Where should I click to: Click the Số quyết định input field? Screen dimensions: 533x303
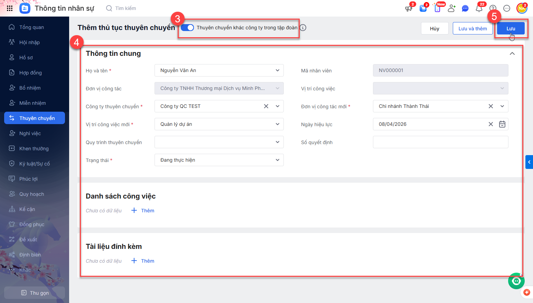point(440,142)
